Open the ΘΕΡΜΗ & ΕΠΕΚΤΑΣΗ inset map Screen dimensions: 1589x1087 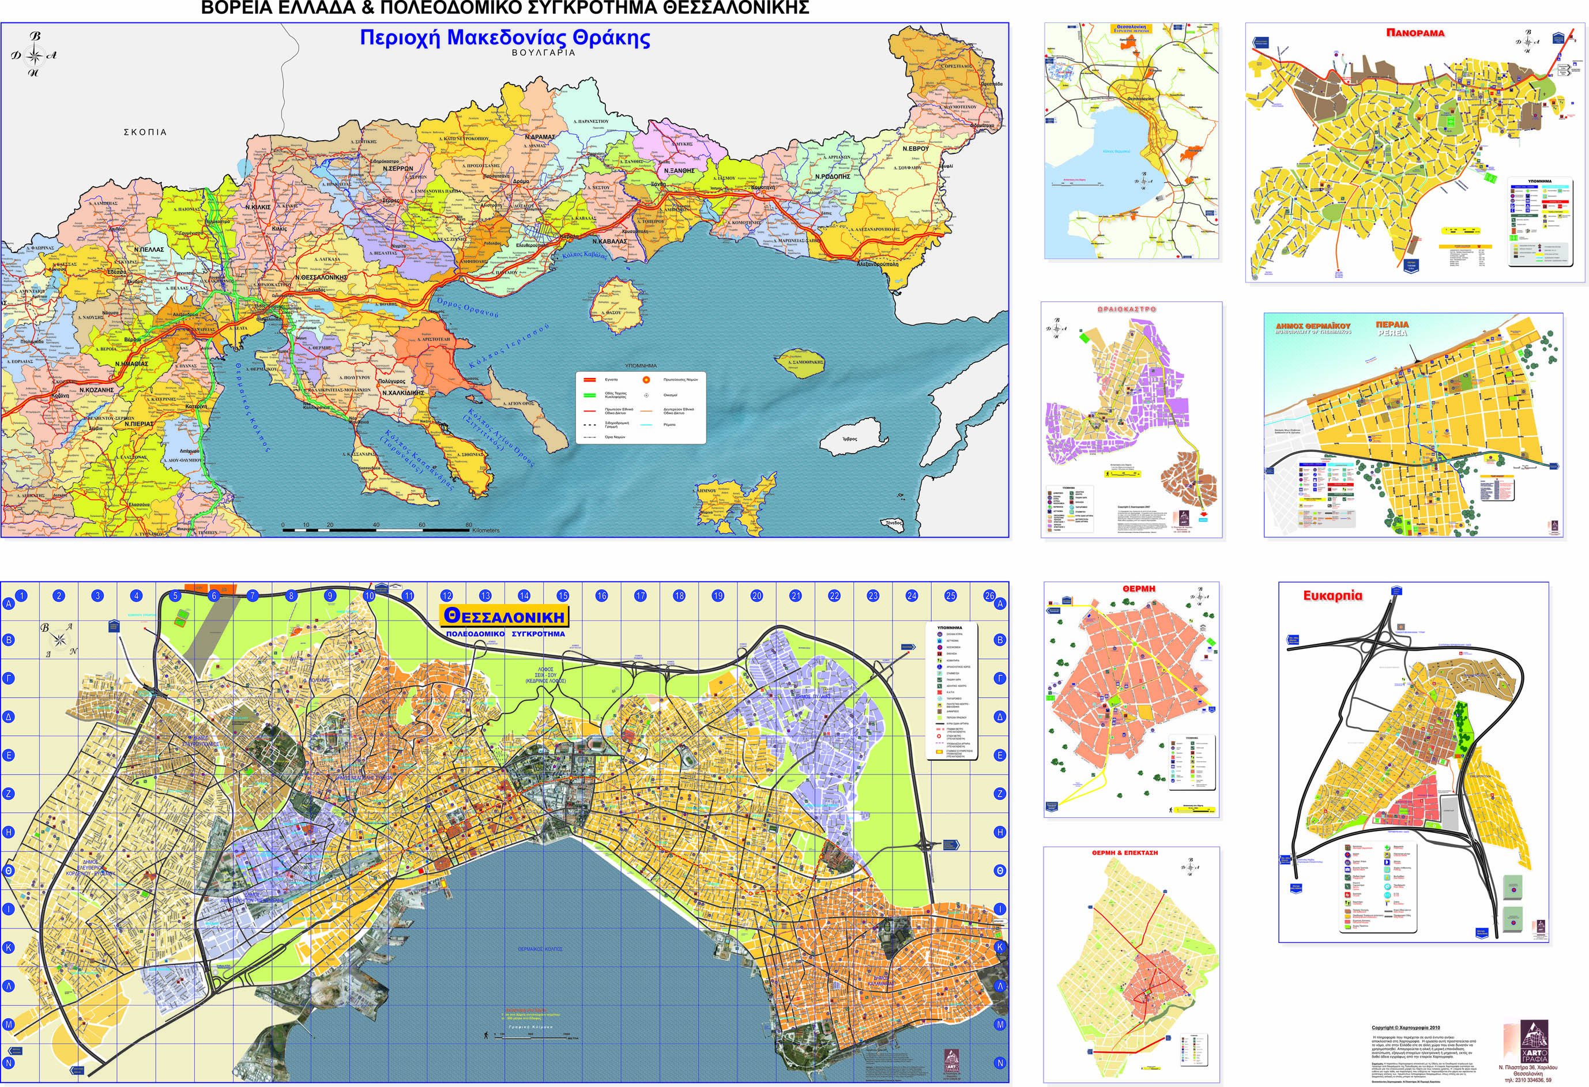pos(1132,964)
